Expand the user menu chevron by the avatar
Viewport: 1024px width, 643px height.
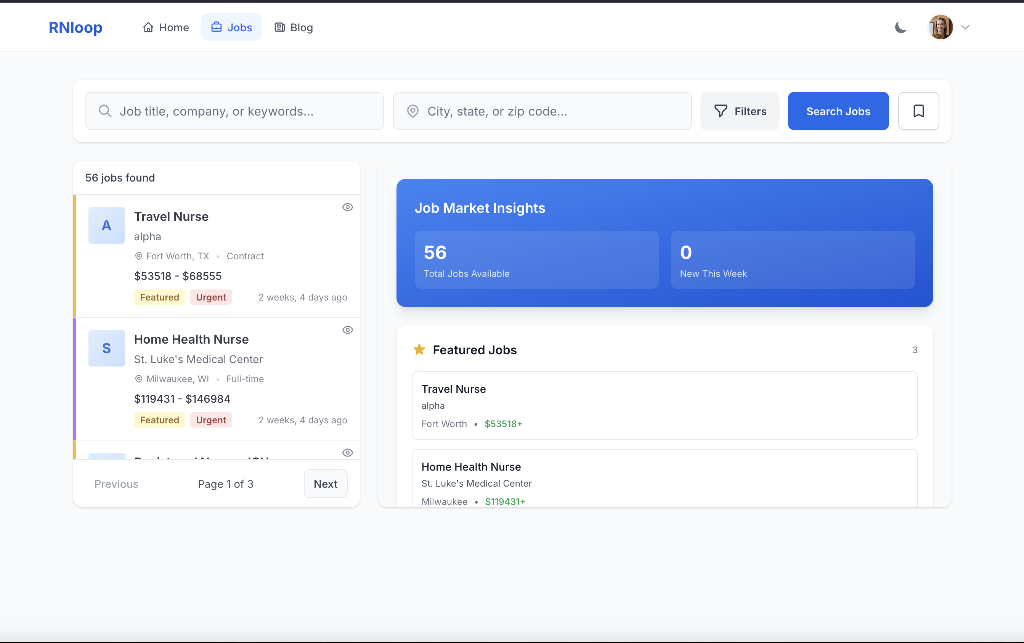(965, 27)
